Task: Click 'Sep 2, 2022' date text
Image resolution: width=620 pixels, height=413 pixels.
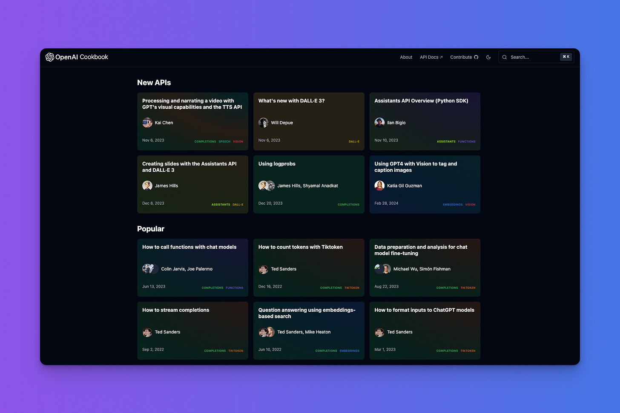Action: [153, 350]
